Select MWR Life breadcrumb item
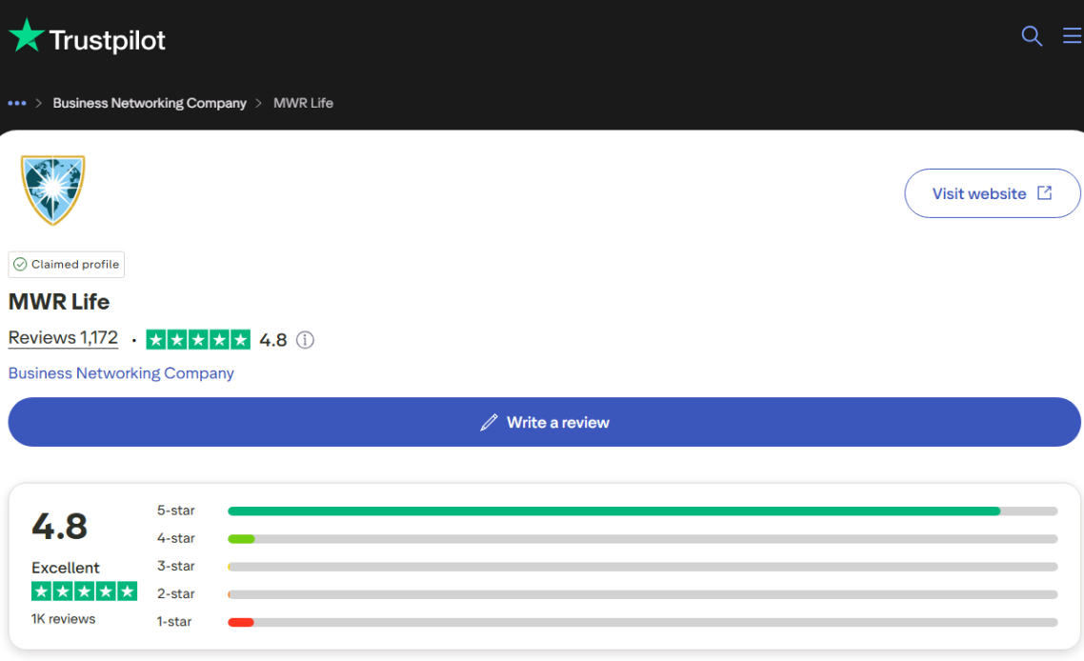Screen dimensions: 1084x661 pos(303,103)
